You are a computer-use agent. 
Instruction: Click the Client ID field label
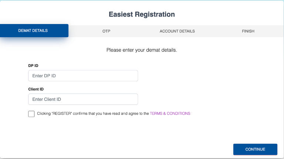pyautogui.click(x=36, y=89)
